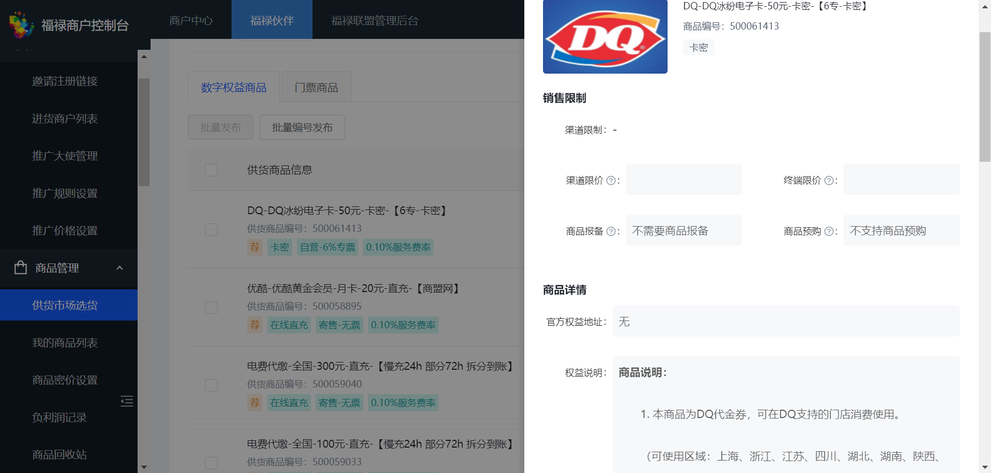
Task: Click the 在线直充 tag on 电费代缴-300元 row
Action: [289, 403]
